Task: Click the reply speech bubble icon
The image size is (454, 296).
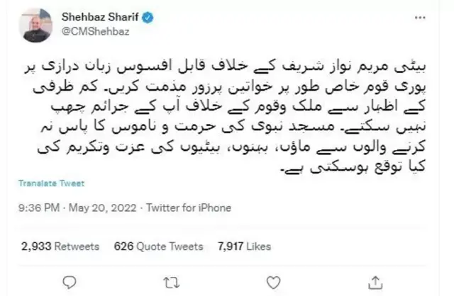Action: (70, 283)
